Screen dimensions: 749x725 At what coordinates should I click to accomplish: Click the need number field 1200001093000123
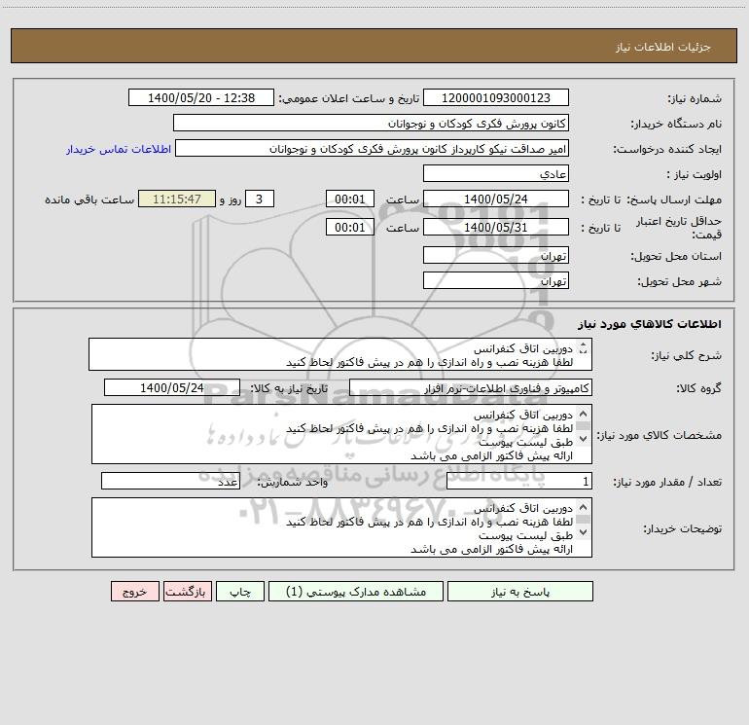[496, 97]
